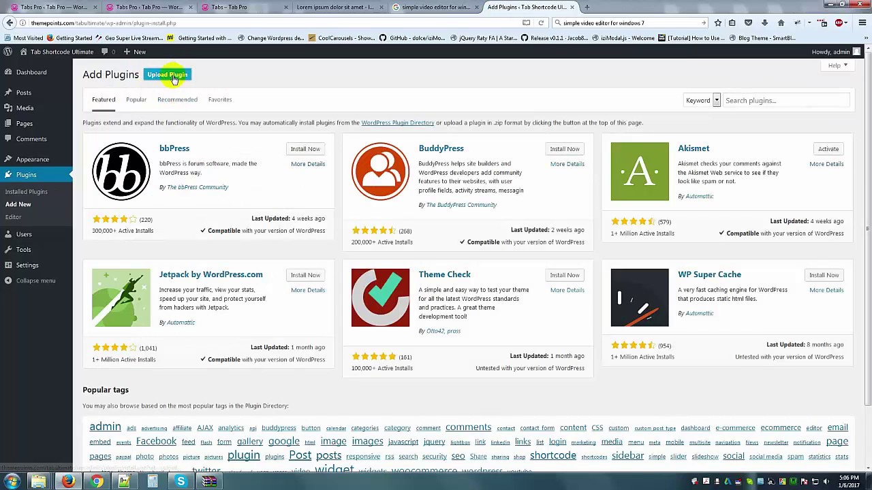Viewport: 872px width, 490px height.
Task: Go to Posts in the sidebar
Action: (x=24, y=93)
